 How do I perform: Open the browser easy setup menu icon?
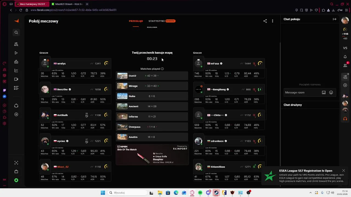pyautogui.click(x=347, y=10)
